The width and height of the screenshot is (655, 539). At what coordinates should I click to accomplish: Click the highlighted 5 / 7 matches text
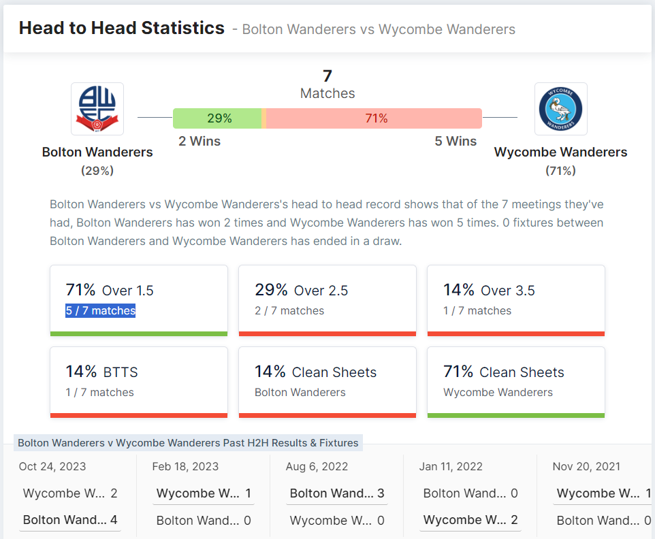[x=100, y=310]
